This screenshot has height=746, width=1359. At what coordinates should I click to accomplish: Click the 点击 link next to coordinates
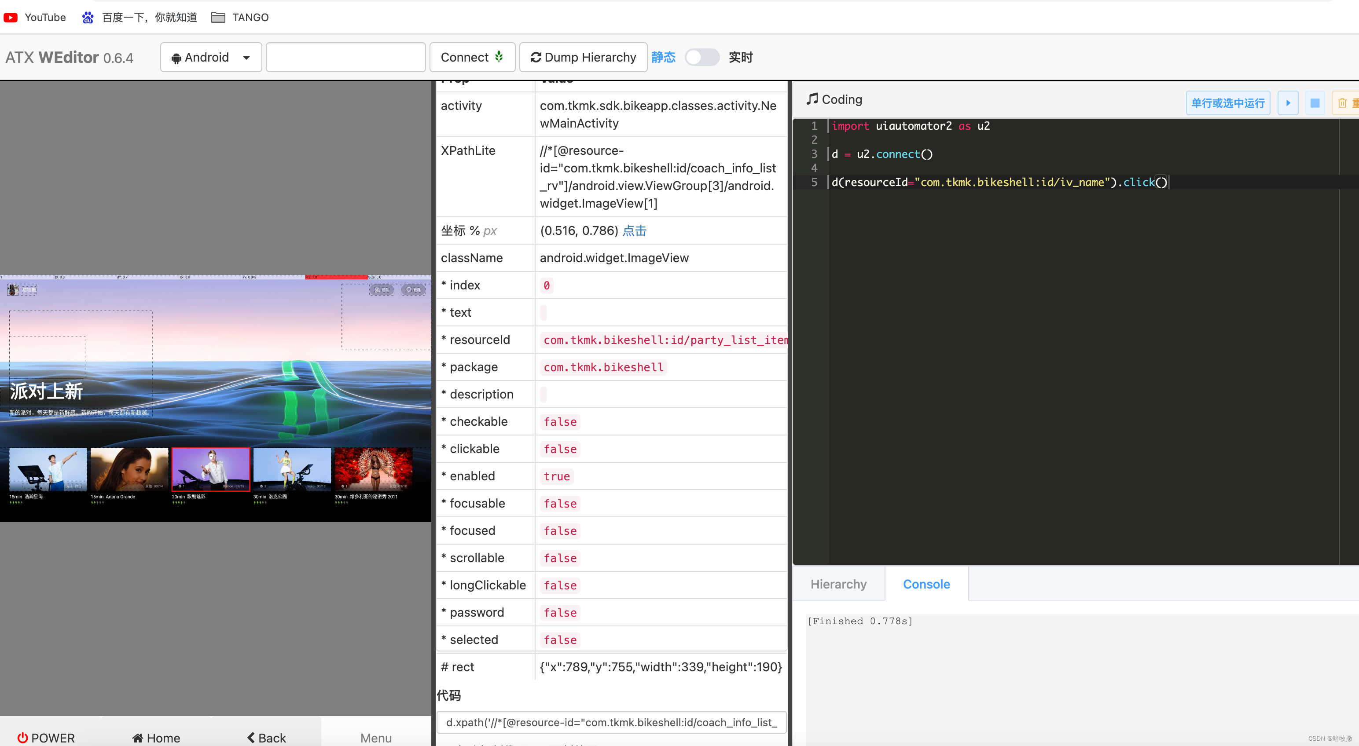pos(634,230)
